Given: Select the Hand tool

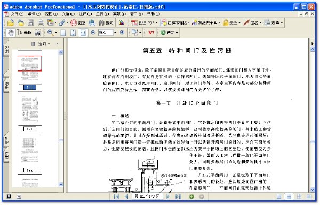Looking at the screenshot, I should pos(11,33).
